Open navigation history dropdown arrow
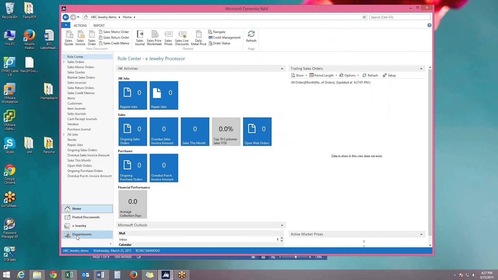The width and height of the screenshot is (498, 280). pyautogui.click(x=78, y=17)
